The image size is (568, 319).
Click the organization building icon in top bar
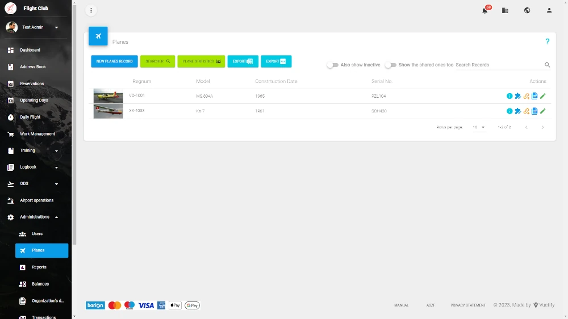[505, 10]
